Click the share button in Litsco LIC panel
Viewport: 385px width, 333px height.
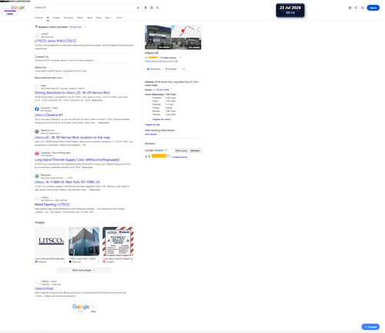coord(183,69)
